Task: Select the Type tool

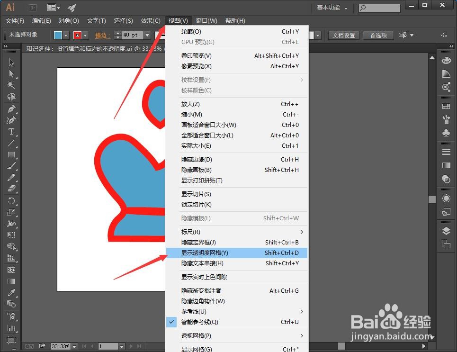Action: coord(10,131)
